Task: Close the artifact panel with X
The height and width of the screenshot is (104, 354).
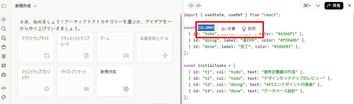Action: [x=350, y=6]
